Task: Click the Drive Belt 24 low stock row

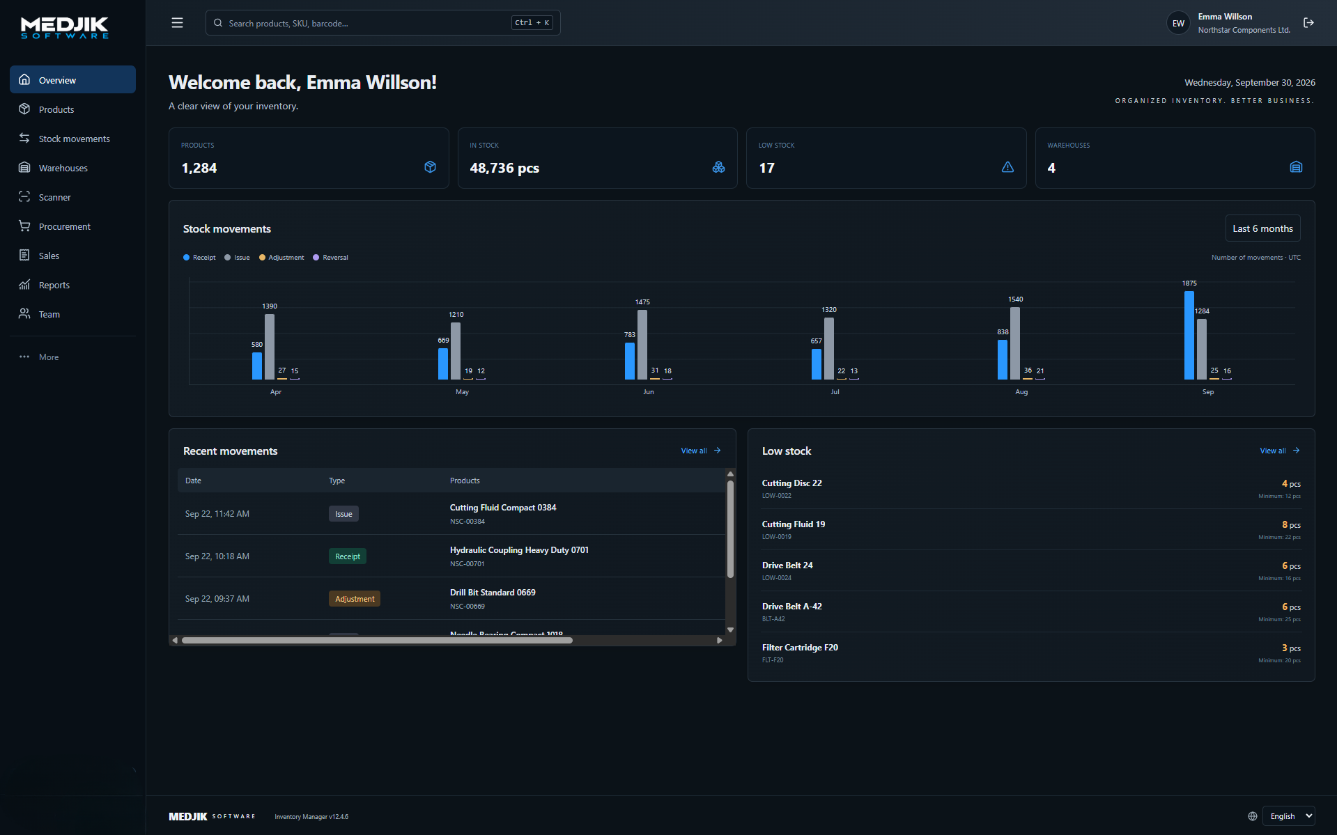Action: [1031, 571]
